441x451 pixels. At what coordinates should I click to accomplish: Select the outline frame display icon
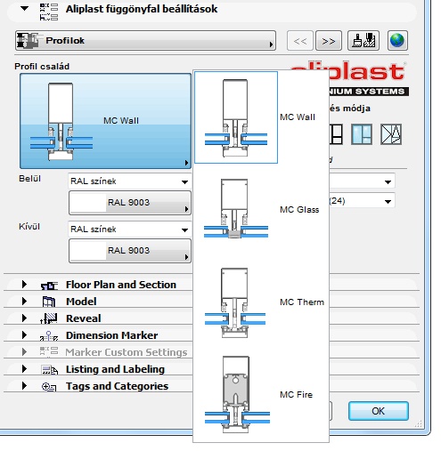(x=336, y=134)
